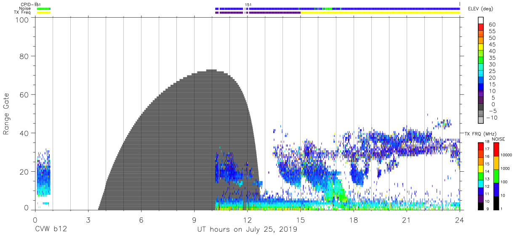Click the 'Range Gate' vertical axis title
This screenshot has width=517, height=238.
[x=6, y=114]
